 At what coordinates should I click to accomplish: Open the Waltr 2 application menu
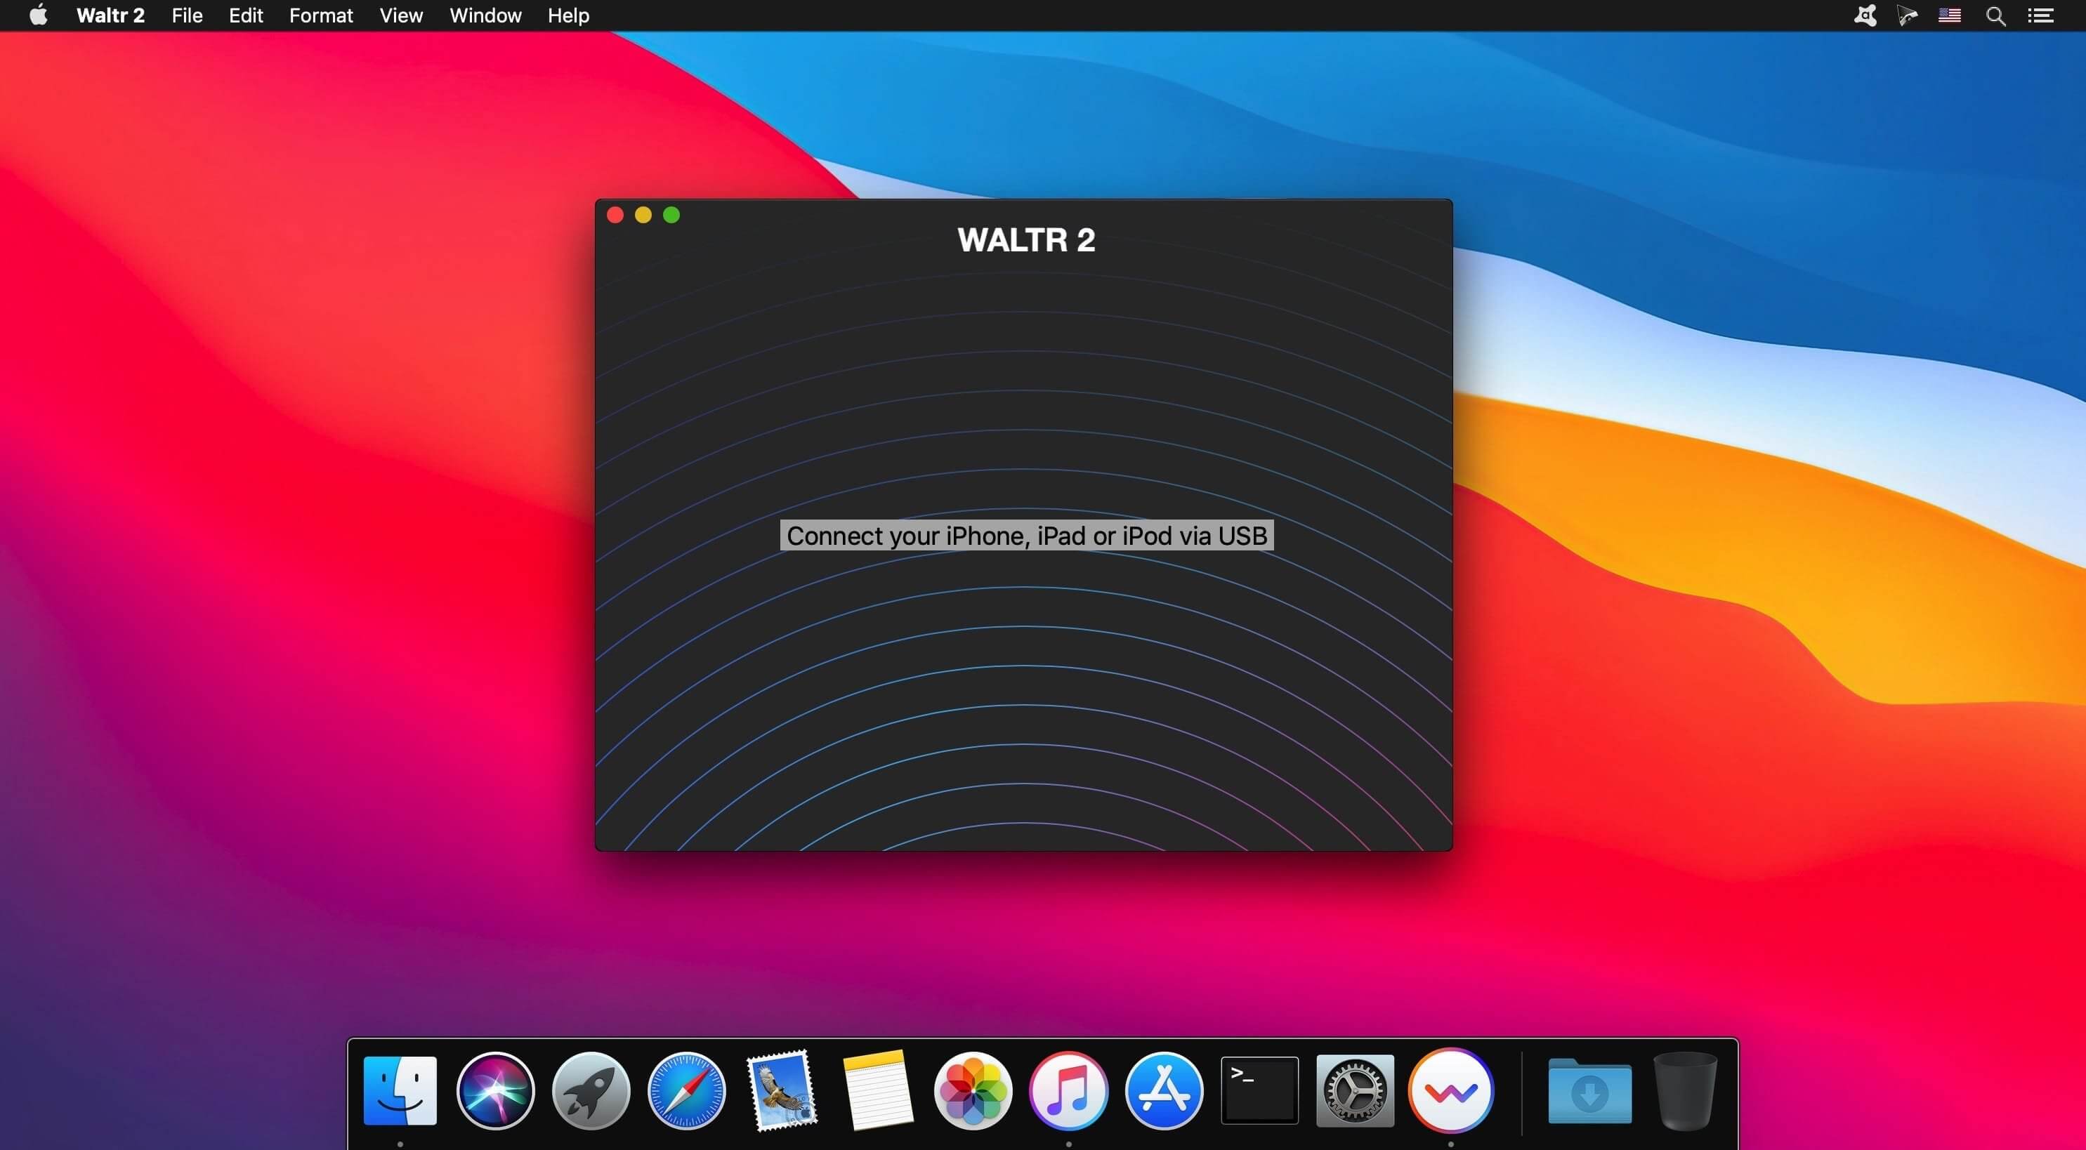(x=110, y=15)
